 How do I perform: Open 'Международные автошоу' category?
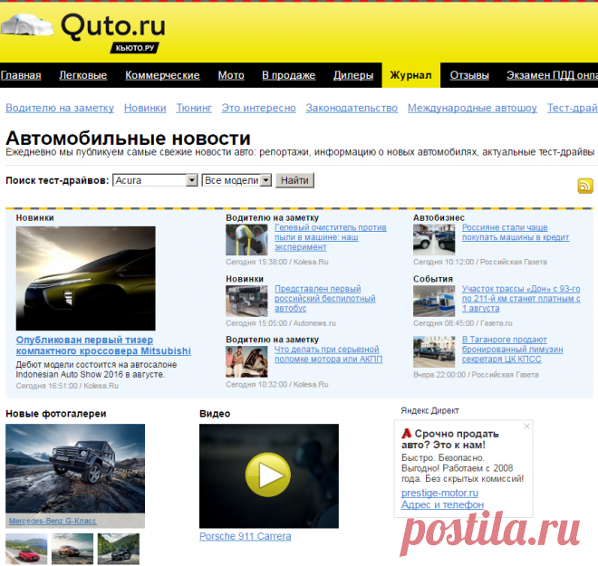click(472, 109)
